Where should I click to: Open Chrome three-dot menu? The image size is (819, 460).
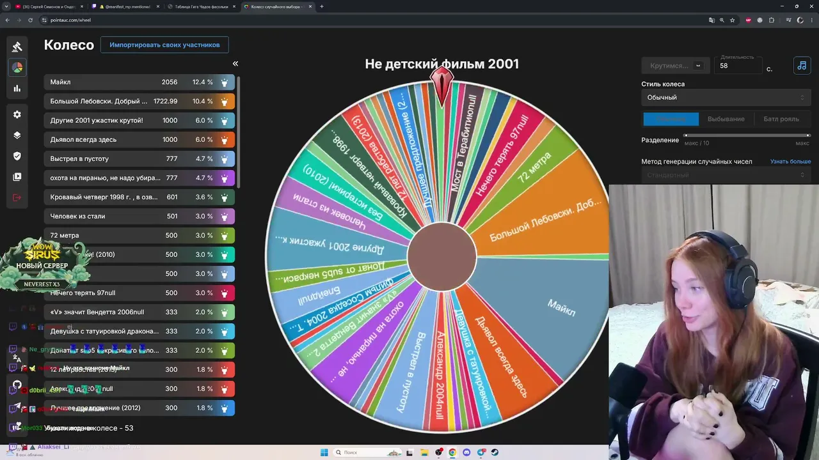click(x=811, y=20)
